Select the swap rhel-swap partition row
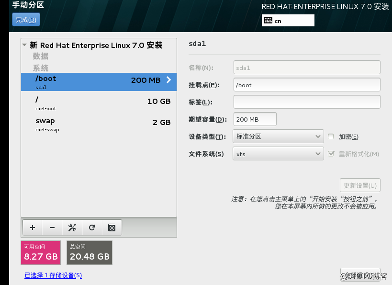392x285 pixels. (99, 125)
